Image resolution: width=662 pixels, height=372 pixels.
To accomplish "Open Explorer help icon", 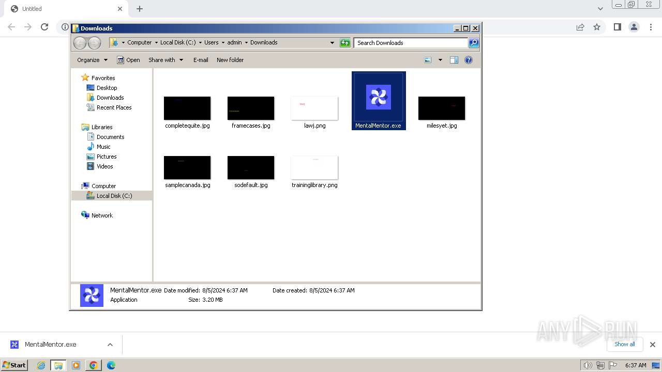I will [469, 60].
